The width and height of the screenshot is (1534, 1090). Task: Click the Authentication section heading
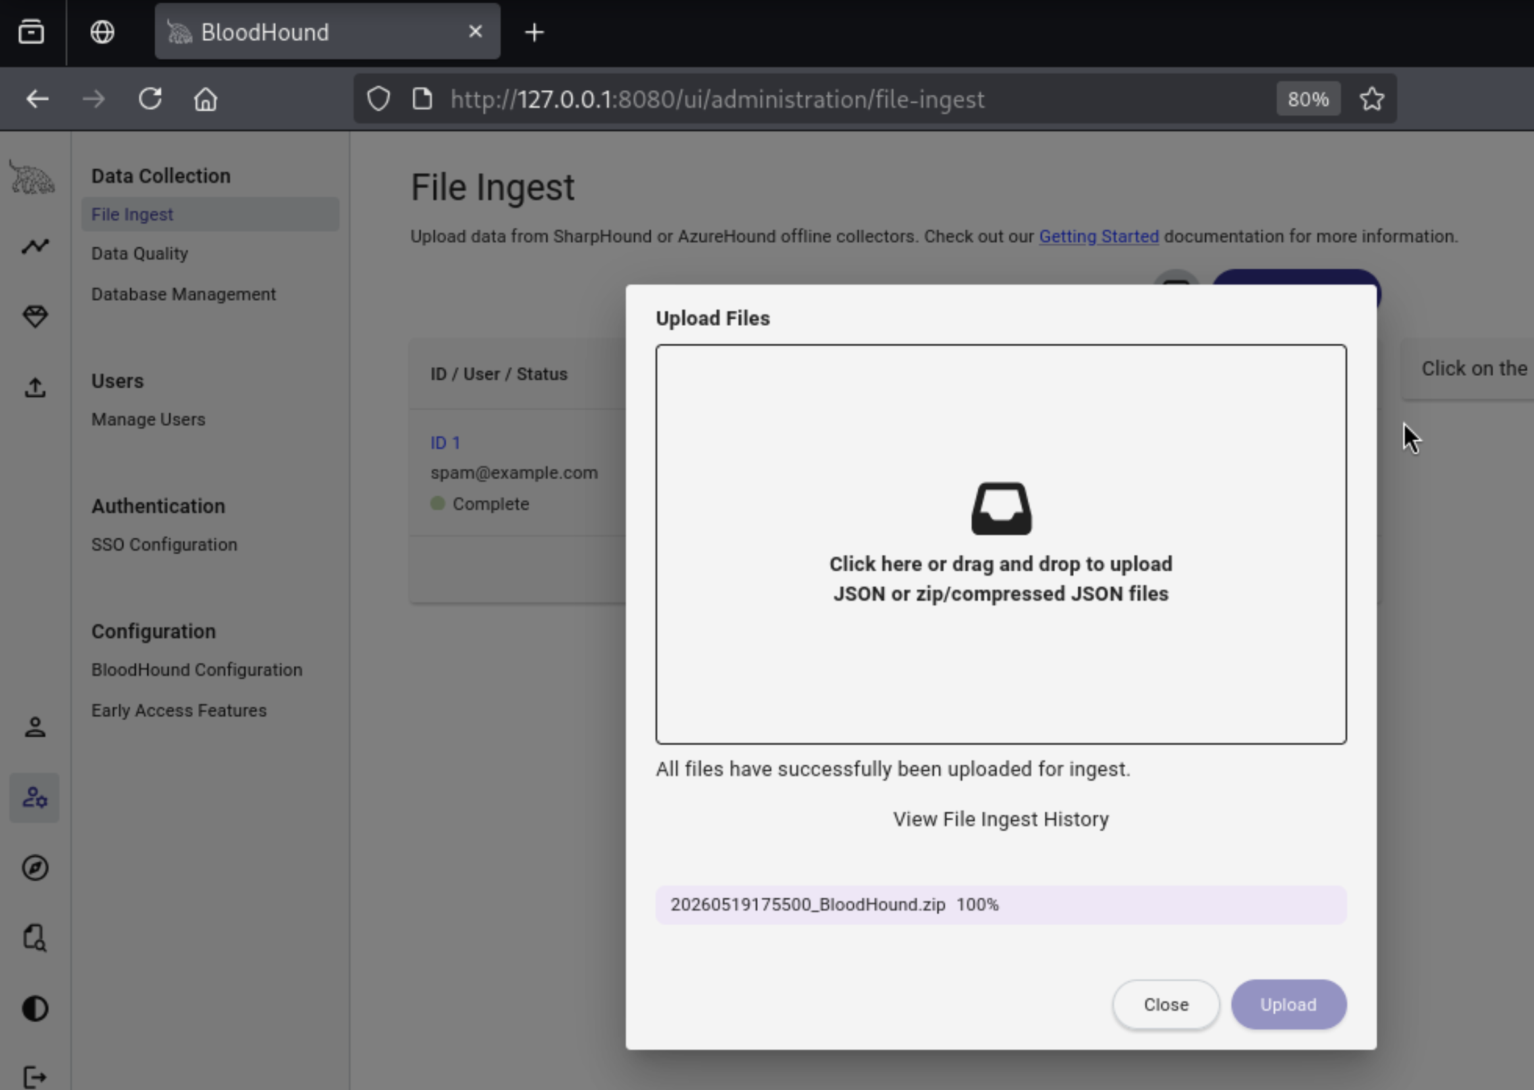pyautogui.click(x=159, y=506)
